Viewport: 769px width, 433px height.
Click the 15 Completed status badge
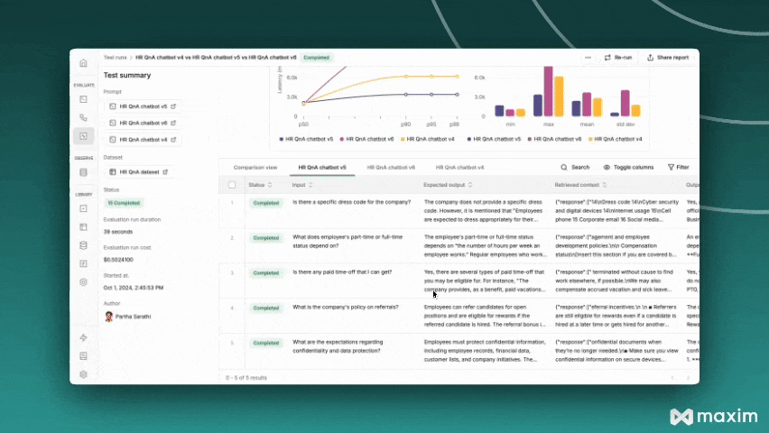(x=124, y=203)
